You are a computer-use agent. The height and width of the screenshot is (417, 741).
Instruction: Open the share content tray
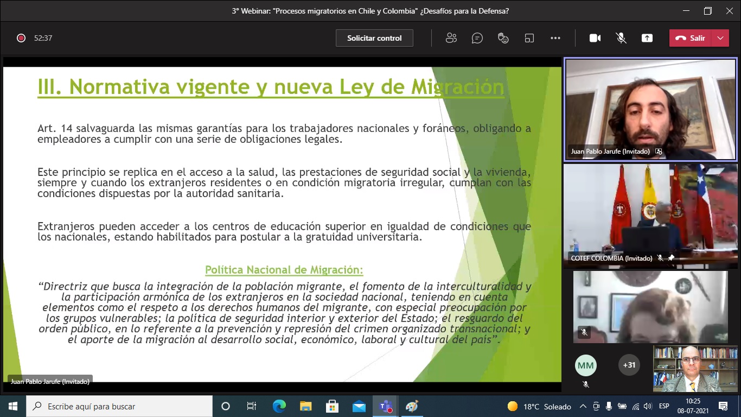tap(647, 38)
